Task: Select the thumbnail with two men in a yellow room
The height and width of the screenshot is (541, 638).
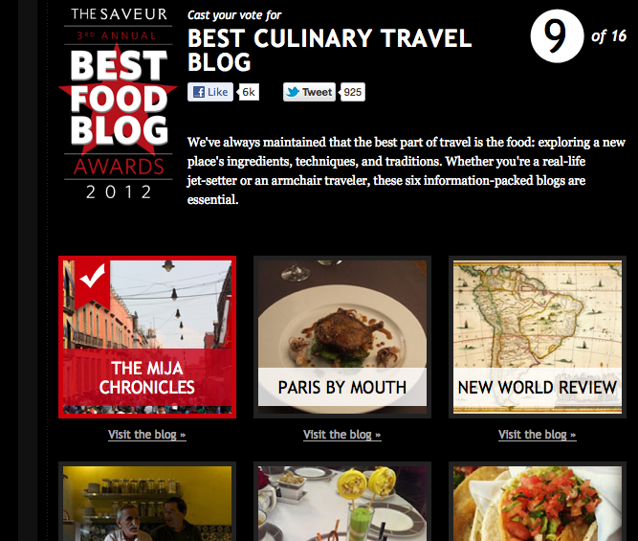Action: 147,502
